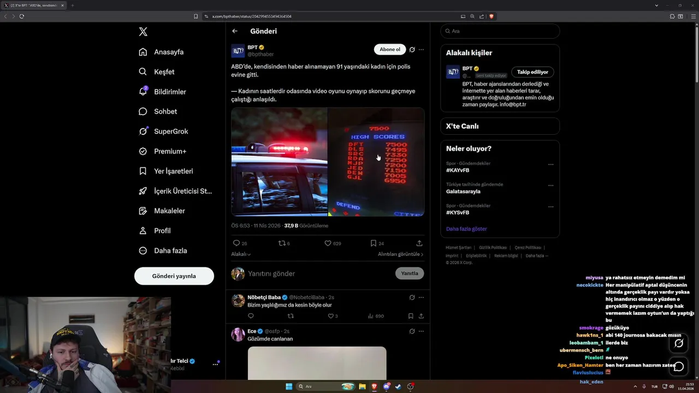Open more options on Ece's reply
This screenshot has width=699, height=393.
tap(421, 331)
